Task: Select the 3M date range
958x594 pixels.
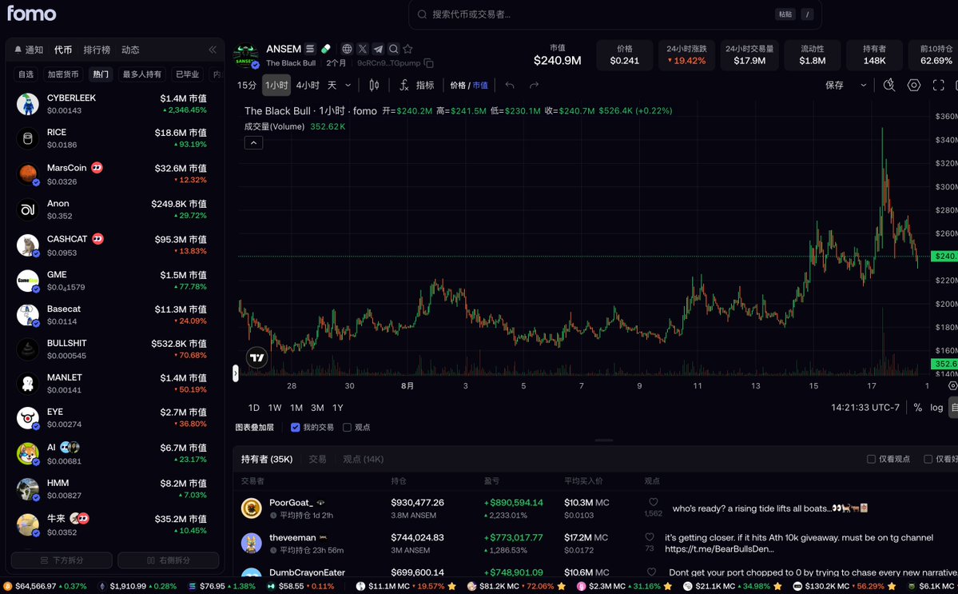Action: coord(317,408)
